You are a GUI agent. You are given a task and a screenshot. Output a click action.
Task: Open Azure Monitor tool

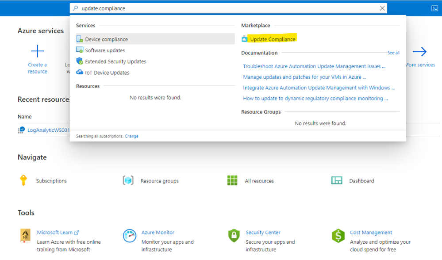pos(158,233)
